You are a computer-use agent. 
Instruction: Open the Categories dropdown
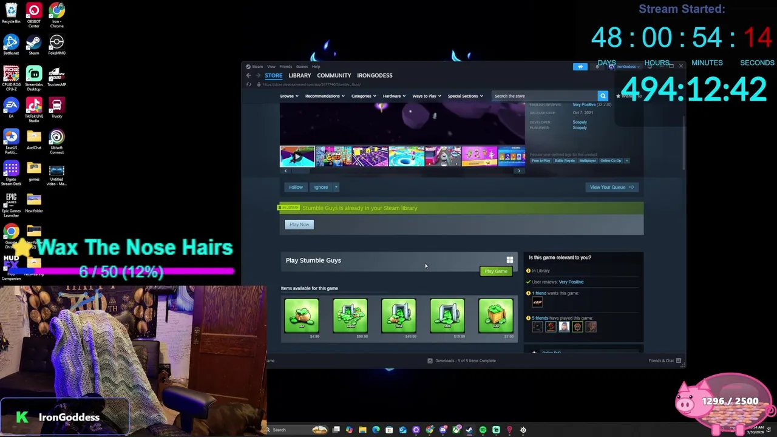pyautogui.click(x=363, y=96)
